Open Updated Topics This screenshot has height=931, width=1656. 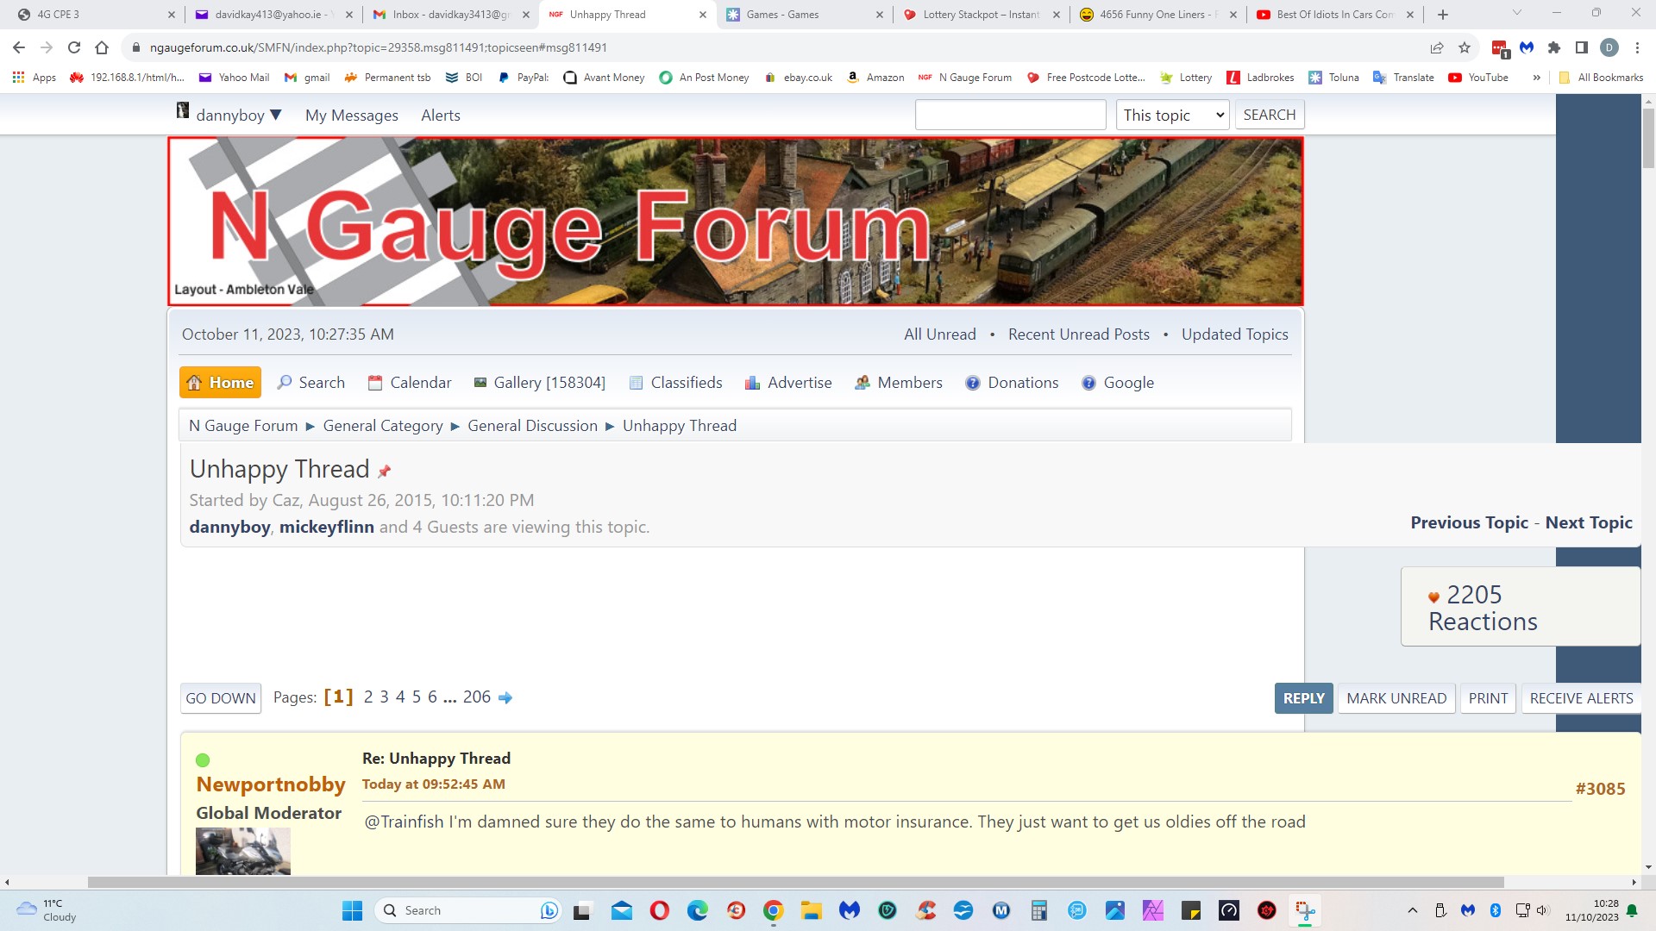pos(1235,334)
